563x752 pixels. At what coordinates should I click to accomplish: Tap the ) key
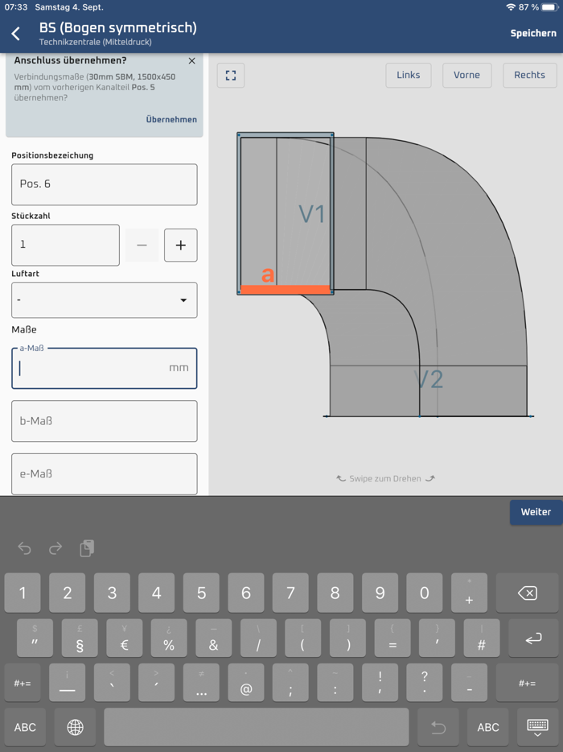coord(348,638)
